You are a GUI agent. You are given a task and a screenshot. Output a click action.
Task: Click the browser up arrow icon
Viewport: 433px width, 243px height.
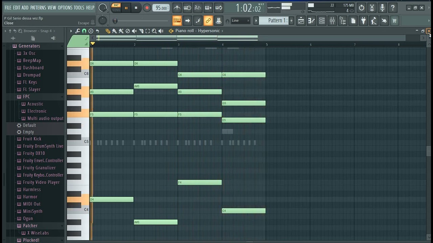pos(10,31)
